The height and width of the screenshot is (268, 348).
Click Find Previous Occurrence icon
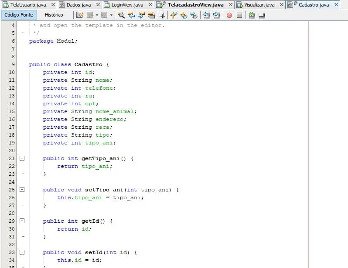tap(131, 15)
